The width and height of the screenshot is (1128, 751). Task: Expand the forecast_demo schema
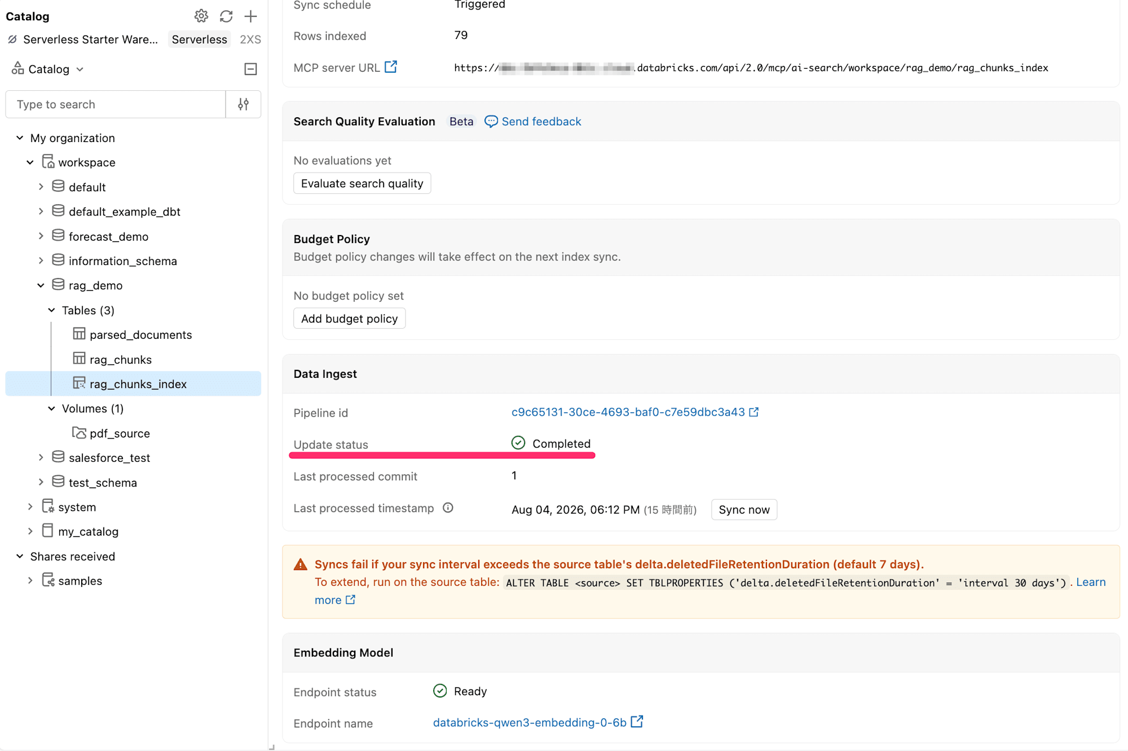(41, 236)
